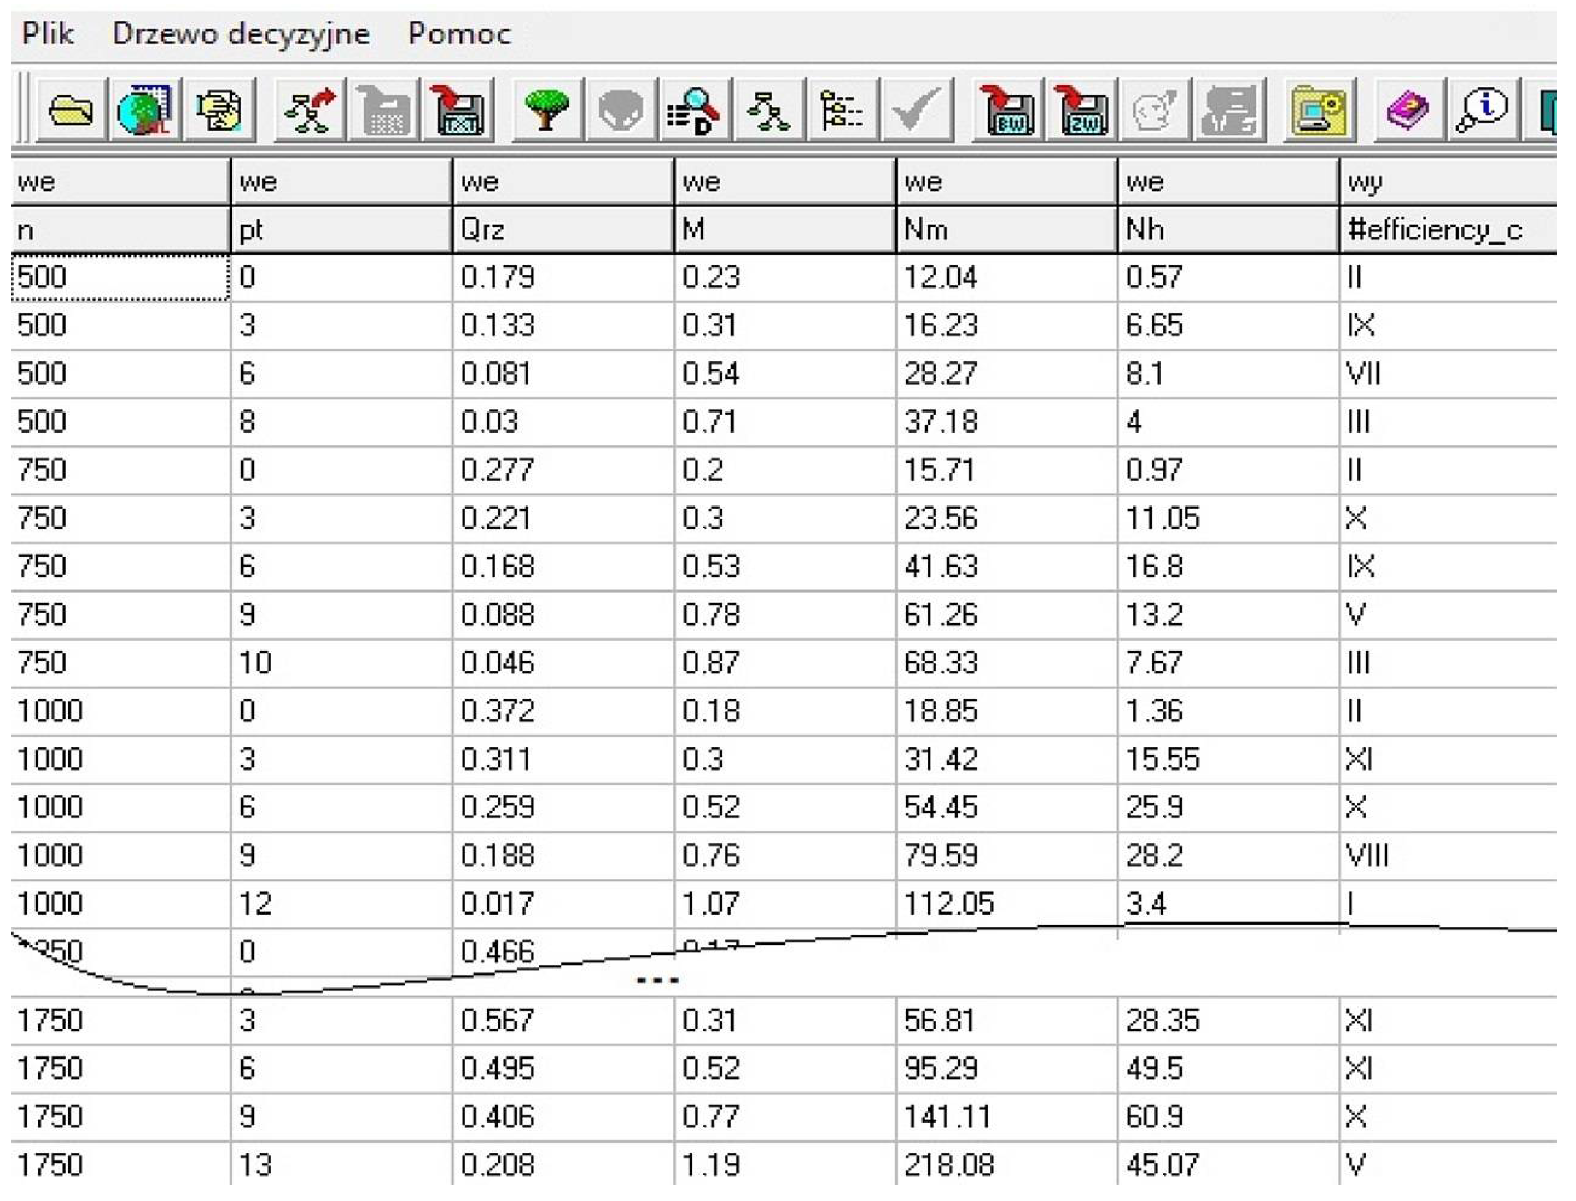Click the purple help book icon
This screenshot has width=1576, height=1201.
tap(1406, 110)
